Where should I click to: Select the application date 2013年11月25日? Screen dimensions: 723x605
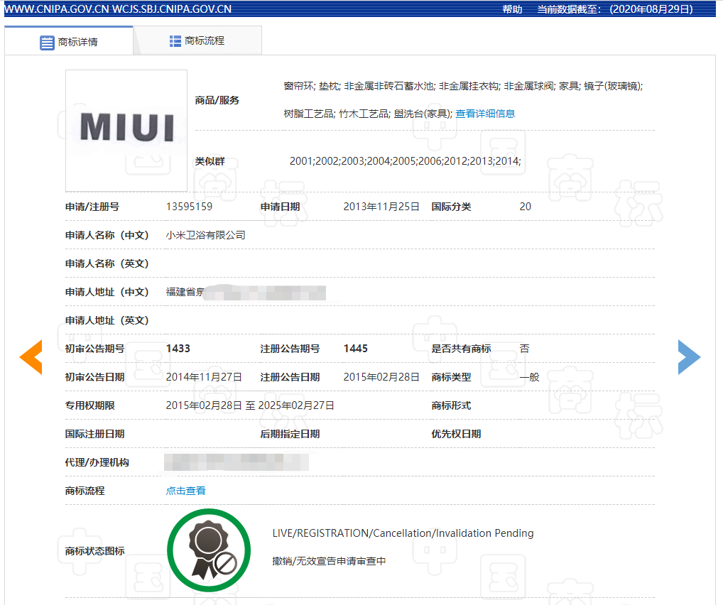tap(381, 207)
